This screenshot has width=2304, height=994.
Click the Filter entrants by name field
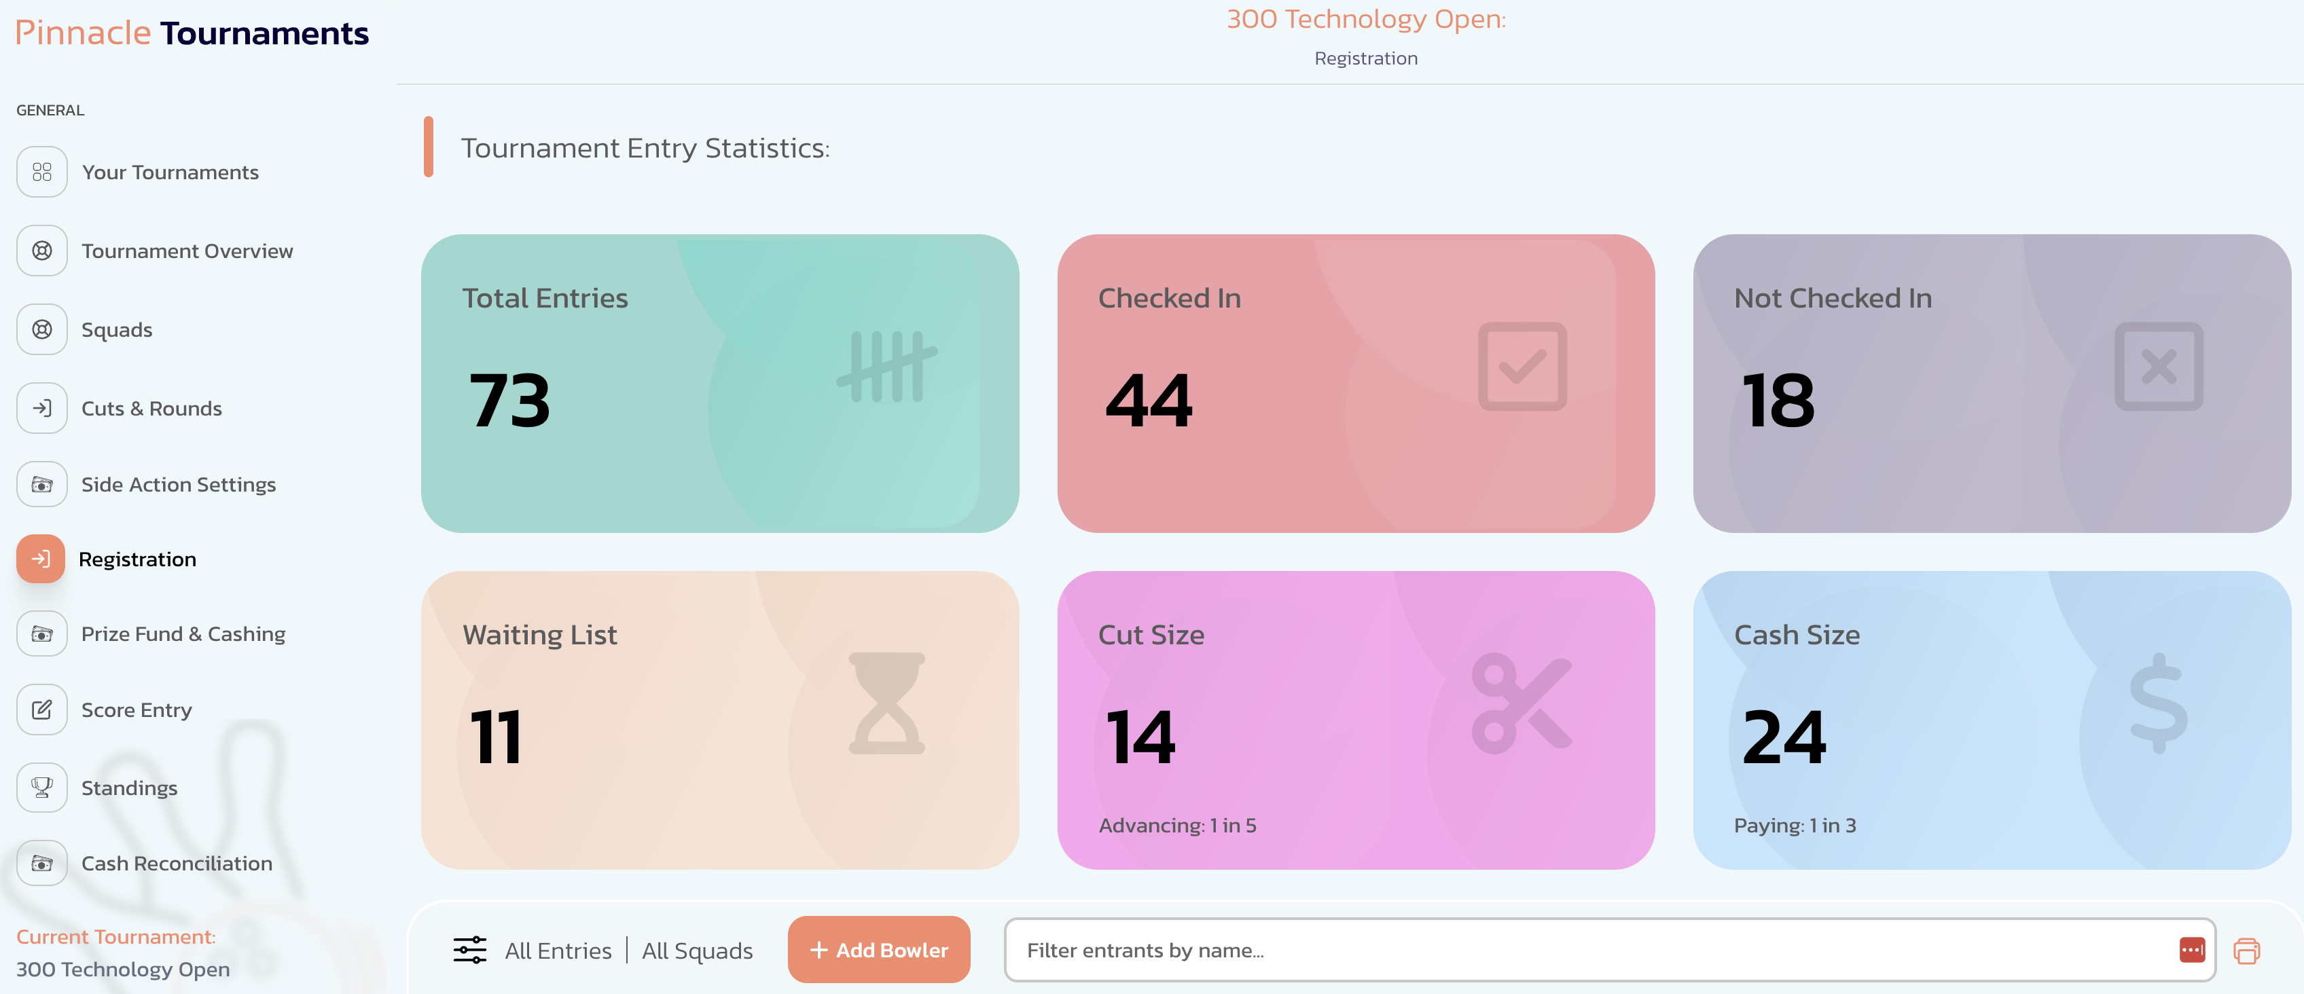click(1592, 950)
